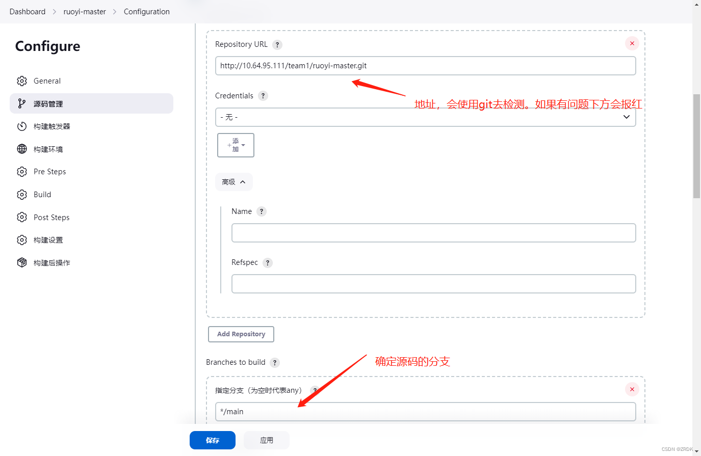This screenshot has width=701, height=456.
Task: Open help for Name field
Action: click(x=262, y=211)
